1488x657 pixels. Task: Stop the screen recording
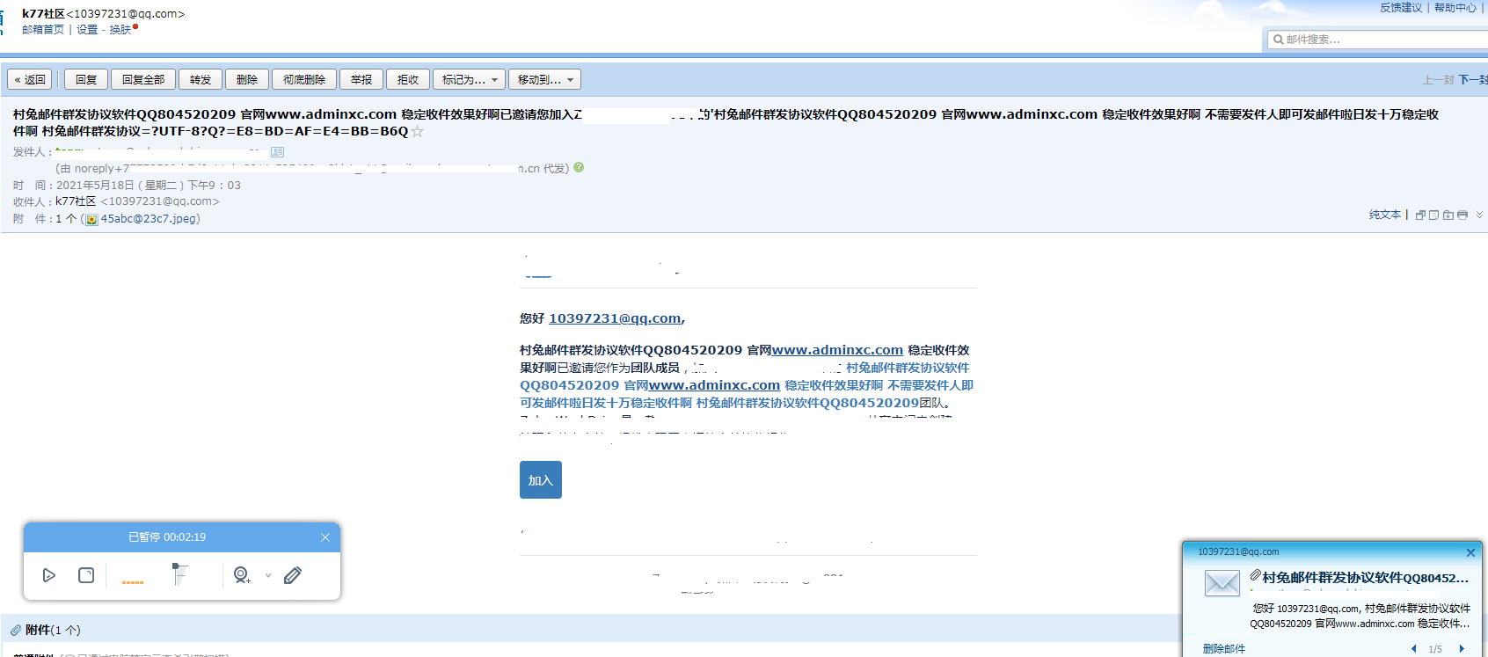(86, 575)
